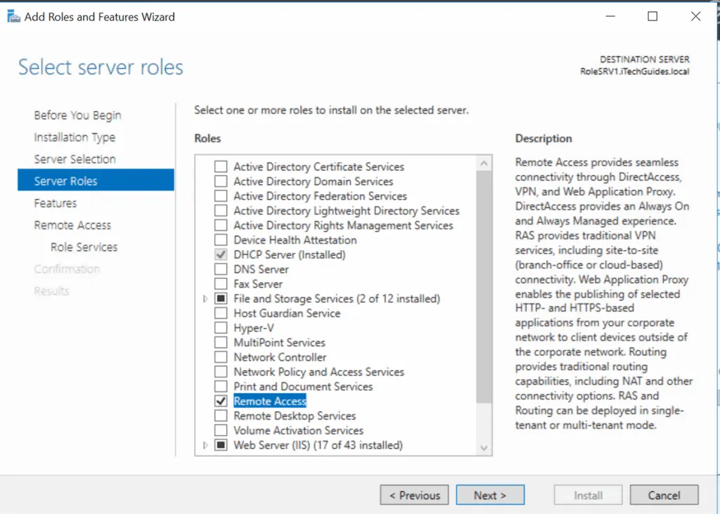Select File and Storage Services label

tap(337, 299)
